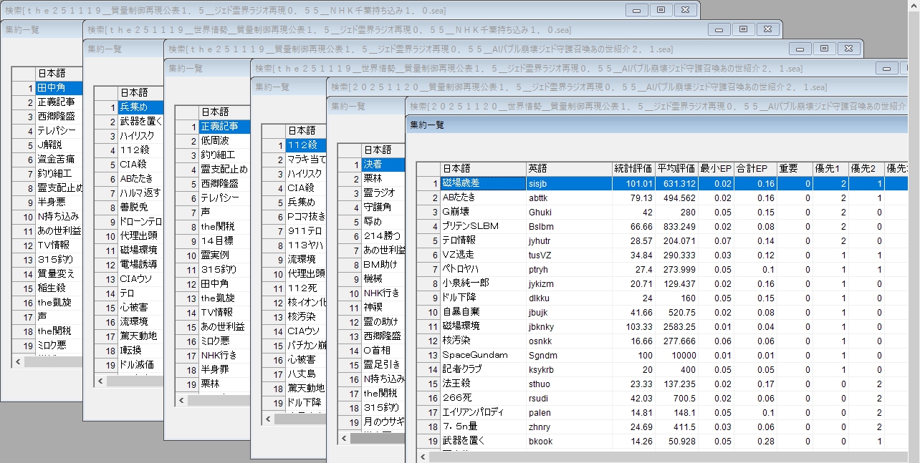Close the second-from-back search window

click(767, 29)
